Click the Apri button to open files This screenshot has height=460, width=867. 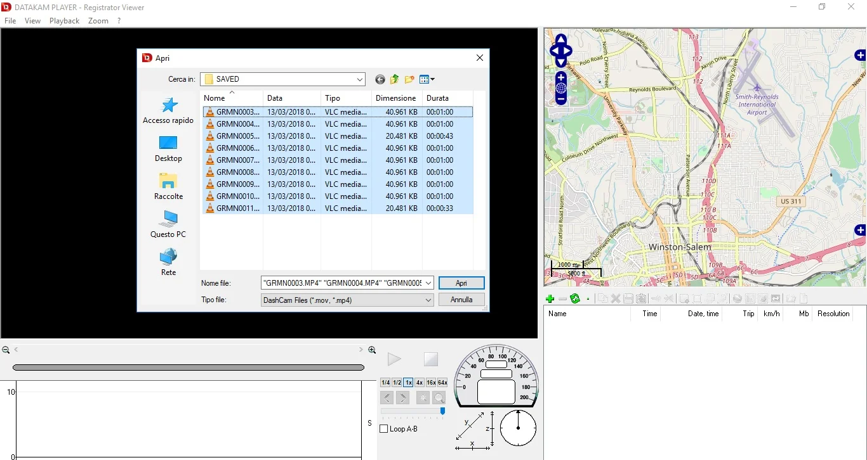(461, 283)
